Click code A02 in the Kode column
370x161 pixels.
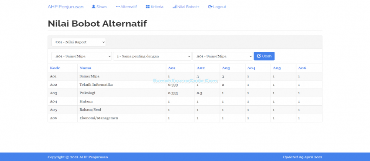tap(53, 85)
